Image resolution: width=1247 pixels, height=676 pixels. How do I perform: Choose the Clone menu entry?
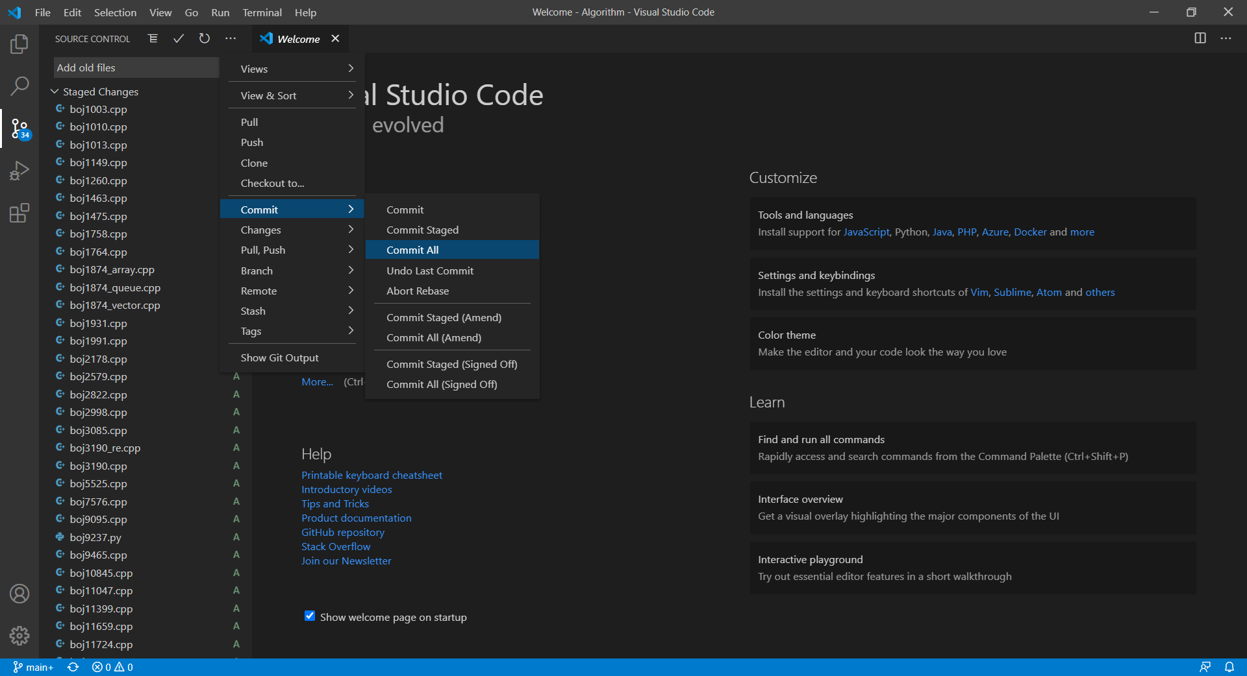[292, 163]
